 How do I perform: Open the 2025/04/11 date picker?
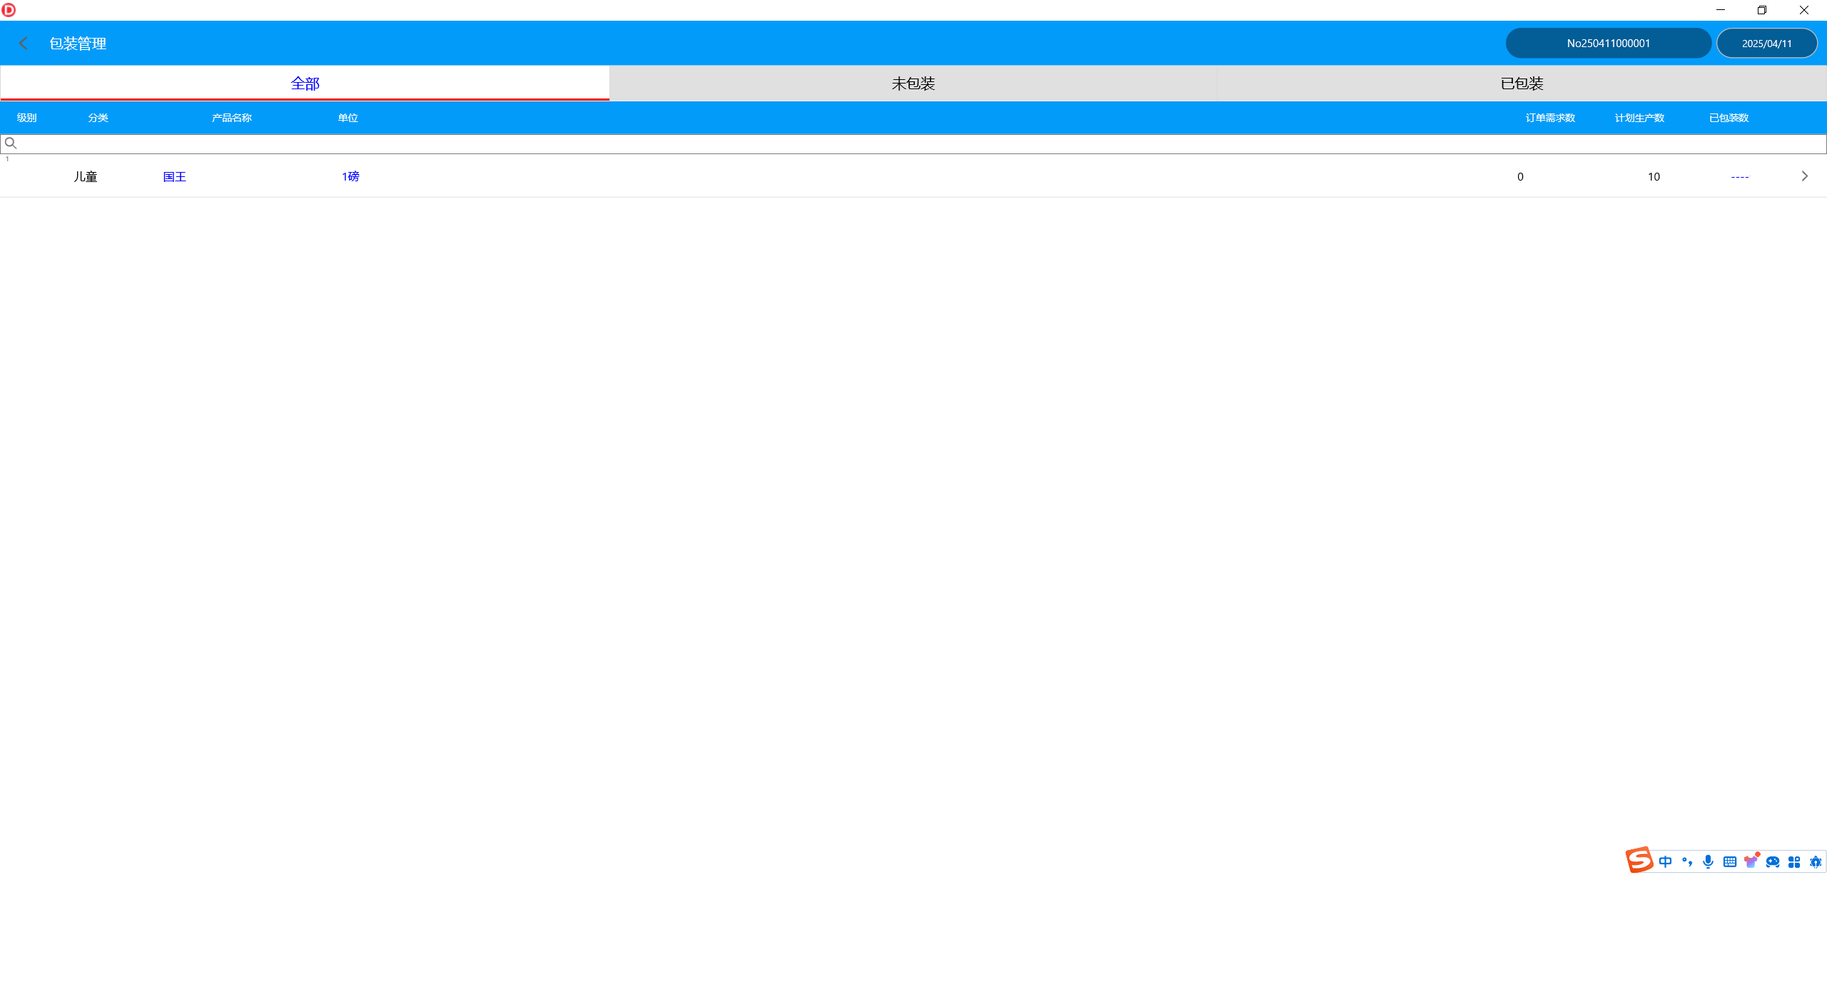[1766, 44]
